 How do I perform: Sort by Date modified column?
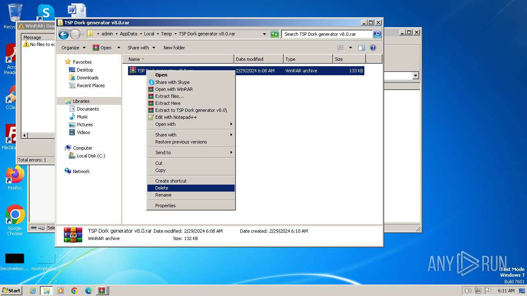point(259,59)
